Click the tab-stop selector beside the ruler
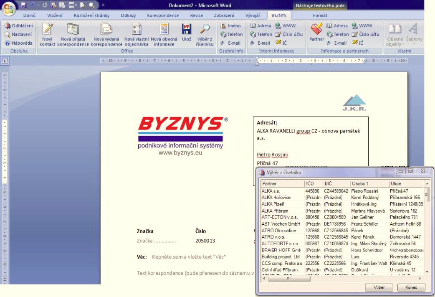The width and height of the screenshot is (435, 297). [x=5, y=61]
